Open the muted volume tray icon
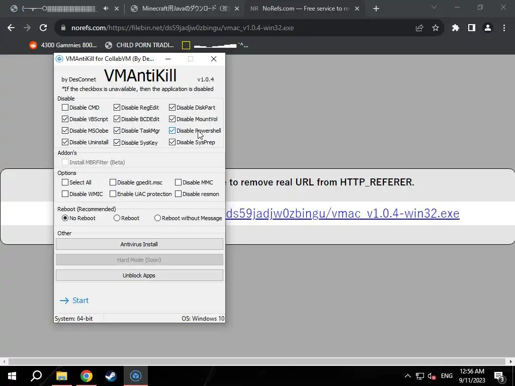The height and width of the screenshot is (386, 515). tap(432, 376)
